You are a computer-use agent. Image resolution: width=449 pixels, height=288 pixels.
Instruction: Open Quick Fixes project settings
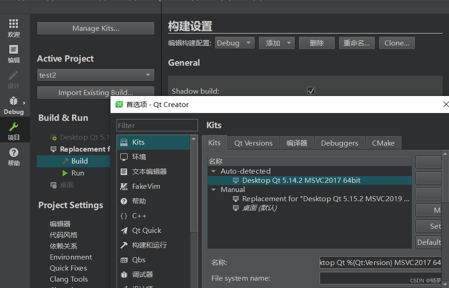[69, 268]
